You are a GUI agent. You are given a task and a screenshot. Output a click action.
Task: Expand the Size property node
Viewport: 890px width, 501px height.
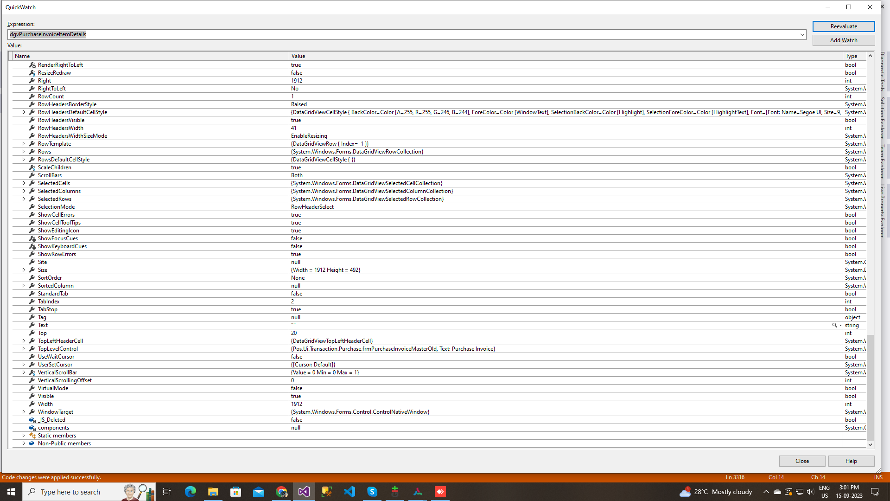[x=24, y=270]
